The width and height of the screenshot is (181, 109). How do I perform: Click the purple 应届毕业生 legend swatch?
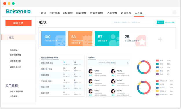(x=157, y=94)
